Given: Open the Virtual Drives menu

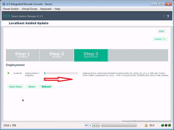Looking at the screenshot, I should point(30,9).
